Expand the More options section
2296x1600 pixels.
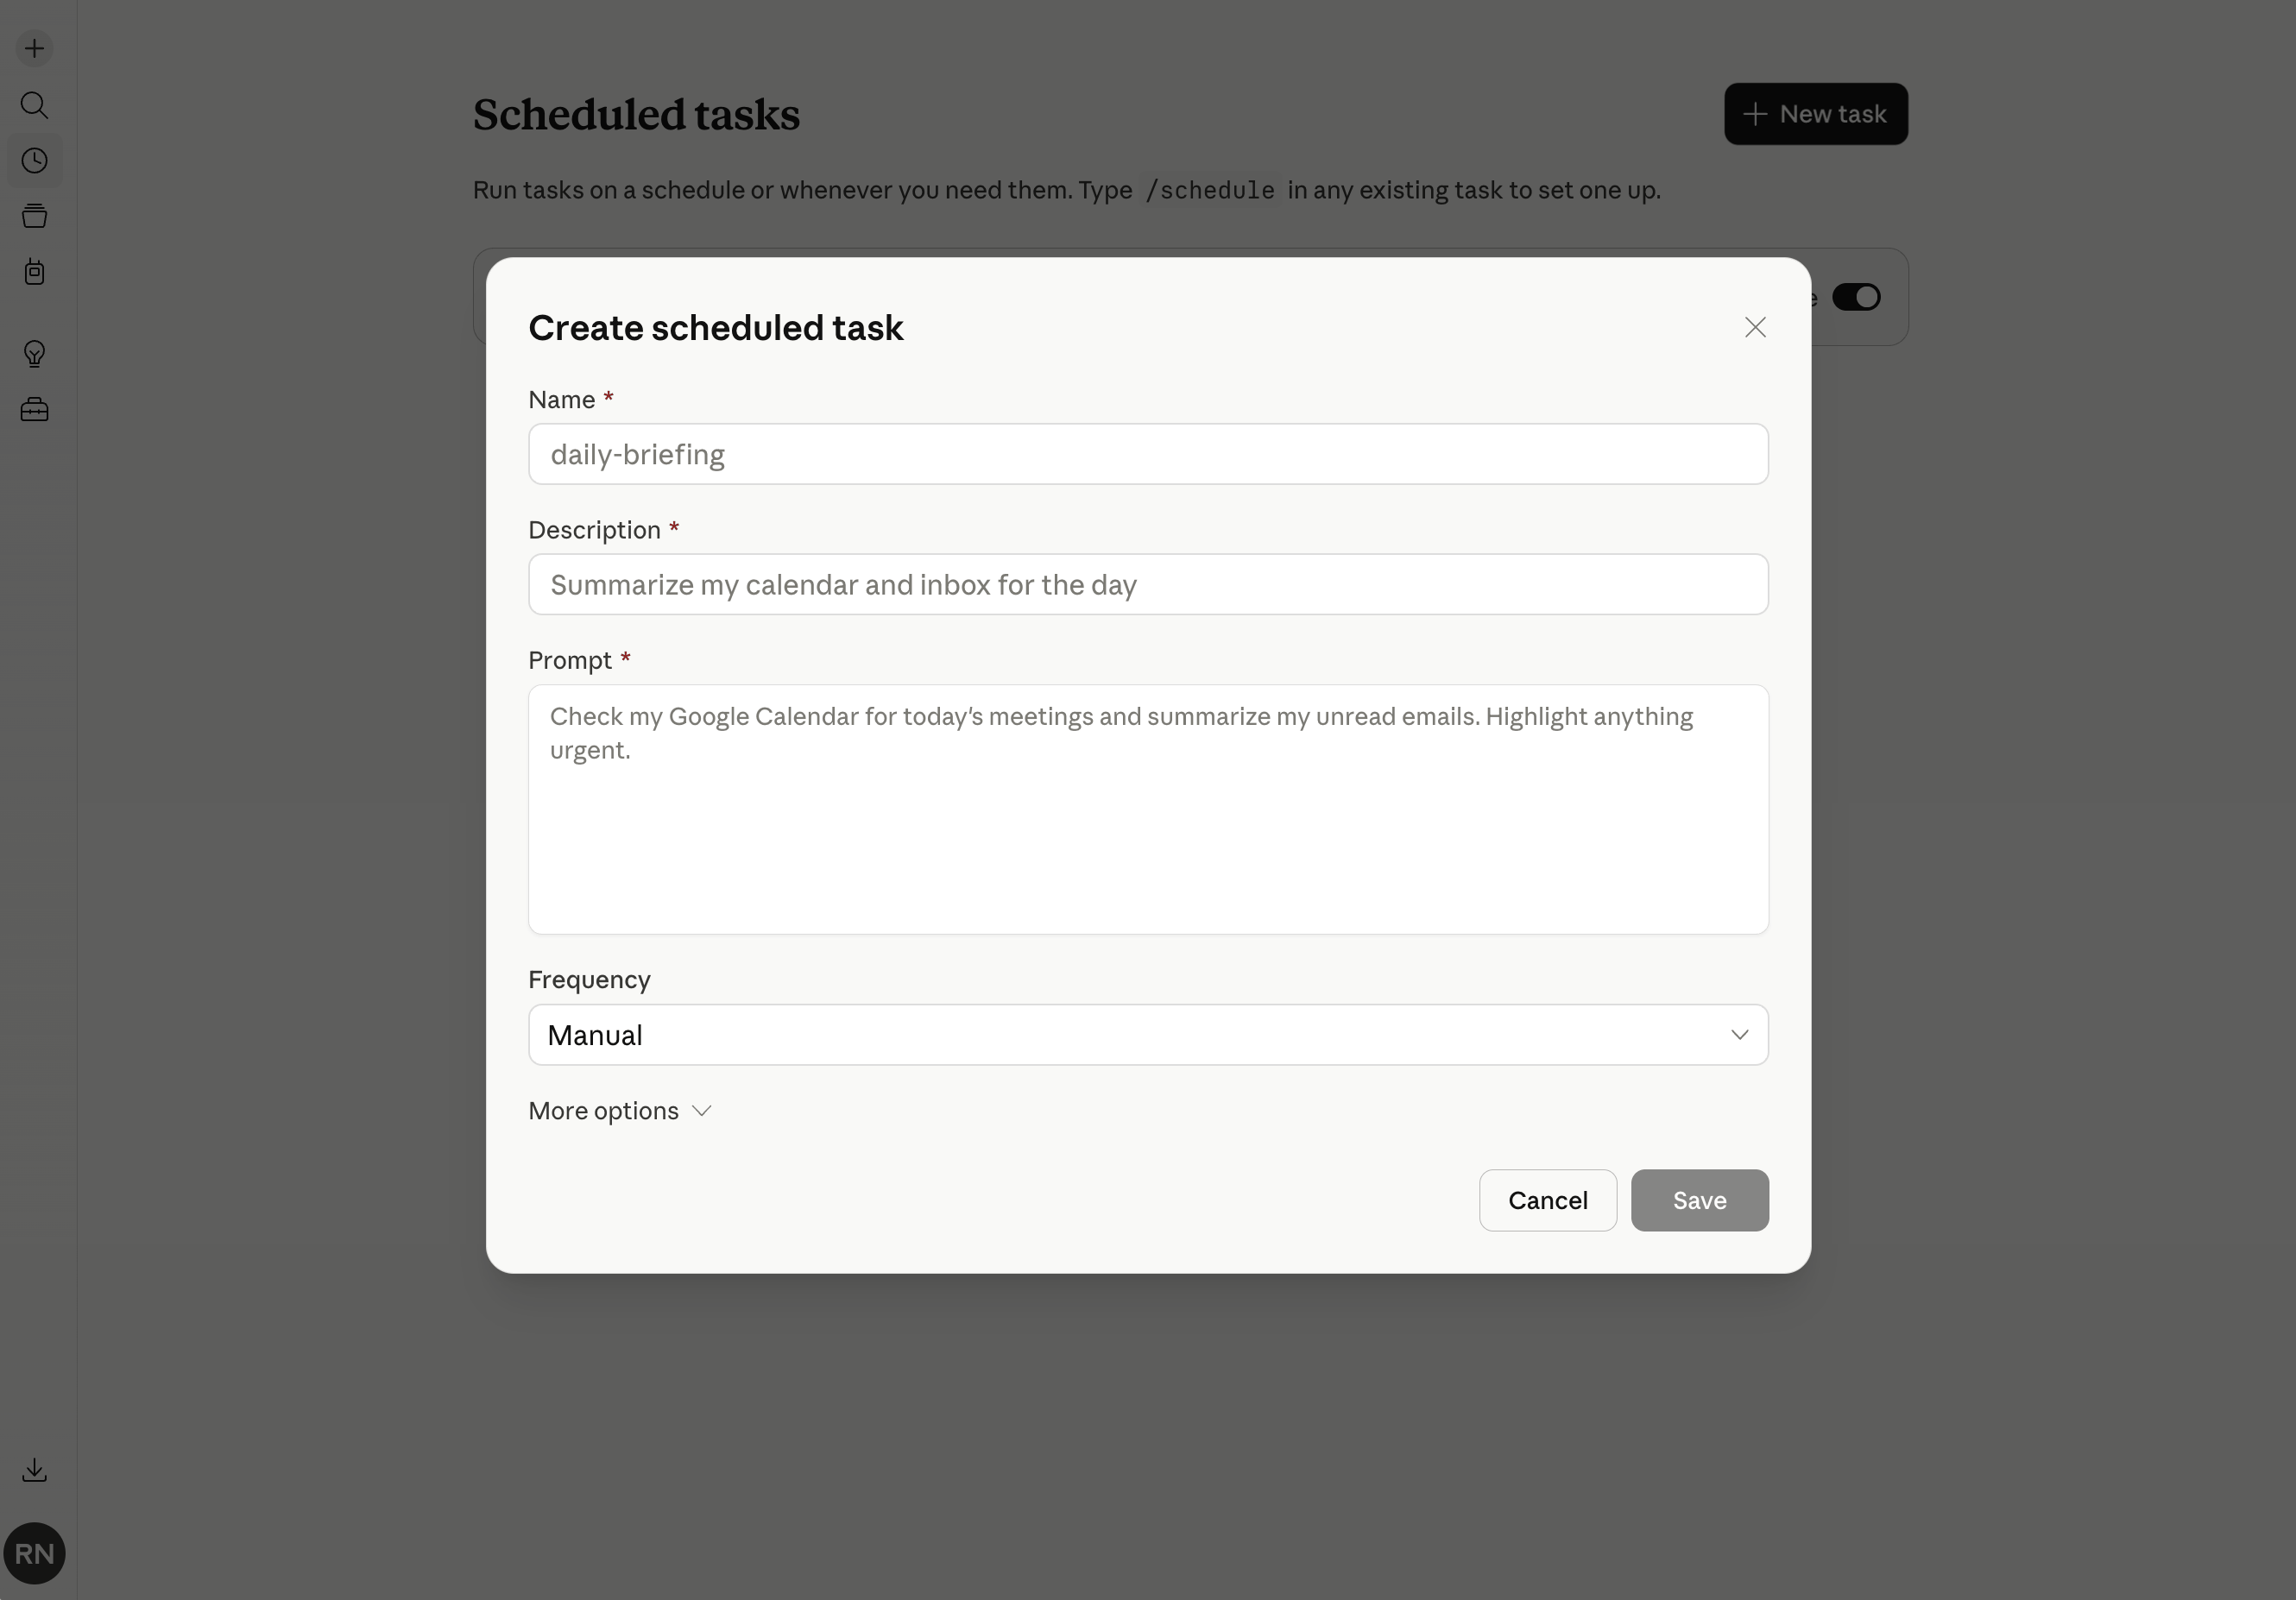(620, 1111)
